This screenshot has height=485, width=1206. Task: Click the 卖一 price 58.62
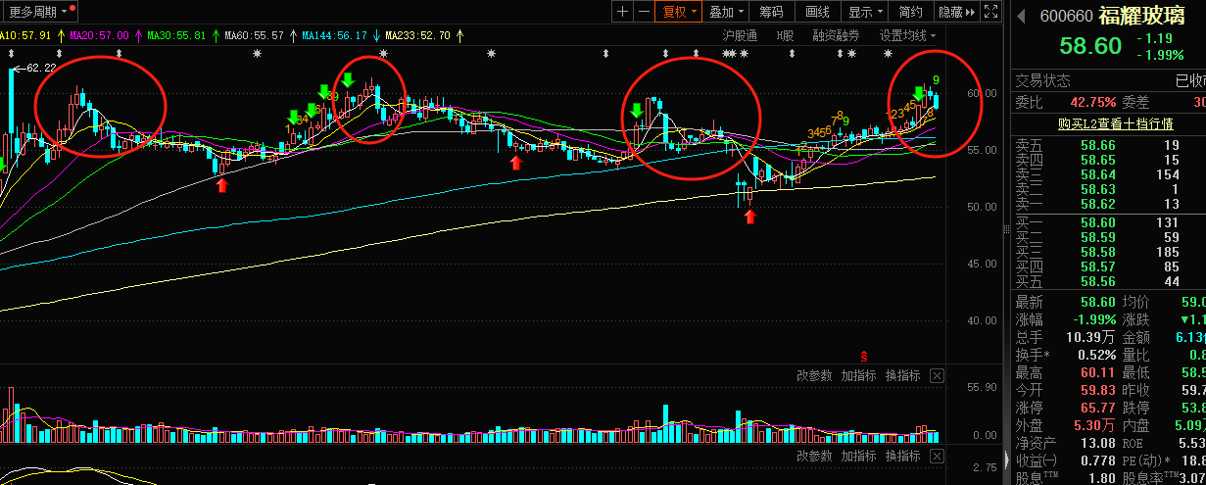1098,203
